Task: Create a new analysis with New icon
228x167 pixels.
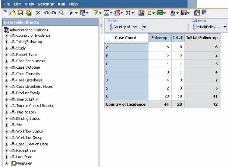Action: [x=5, y=13]
